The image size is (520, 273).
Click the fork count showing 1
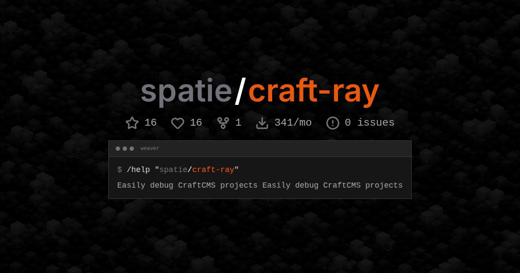(x=238, y=123)
